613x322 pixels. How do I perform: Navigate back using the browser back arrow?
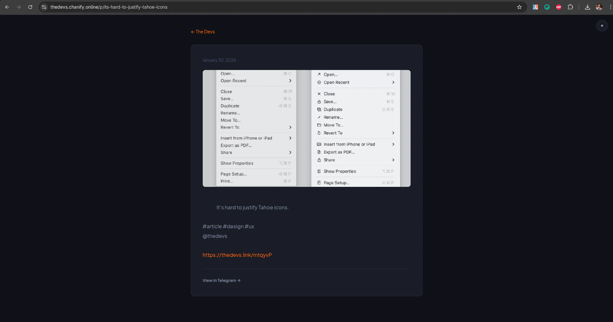(7, 7)
